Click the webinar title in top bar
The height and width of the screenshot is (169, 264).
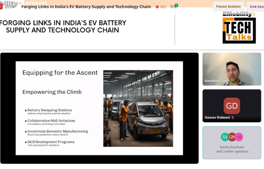coord(86,7)
